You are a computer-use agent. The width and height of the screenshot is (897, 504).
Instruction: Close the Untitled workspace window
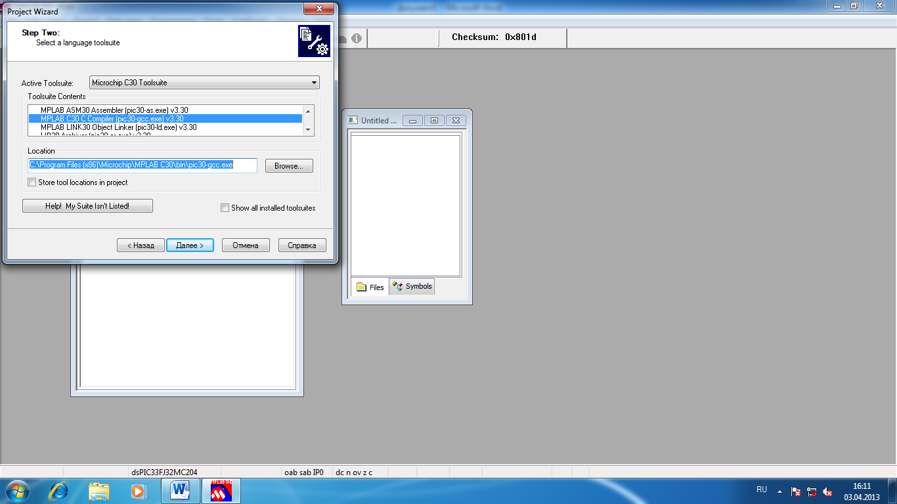(x=456, y=120)
